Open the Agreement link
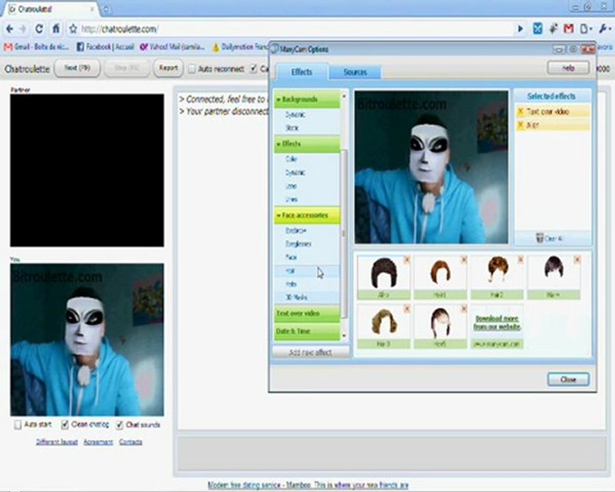The height and width of the screenshot is (492, 615). click(x=98, y=442)
